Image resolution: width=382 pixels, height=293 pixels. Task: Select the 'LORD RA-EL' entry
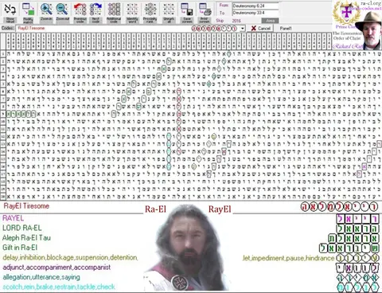point(22,228)
